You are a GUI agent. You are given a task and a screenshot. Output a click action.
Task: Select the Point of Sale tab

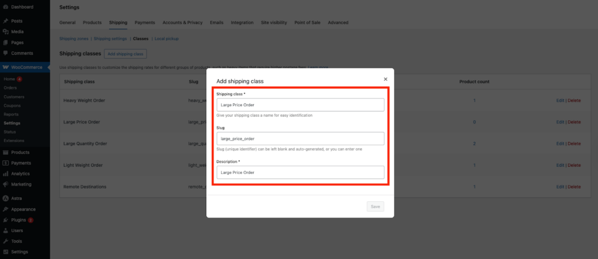point(307,23)
